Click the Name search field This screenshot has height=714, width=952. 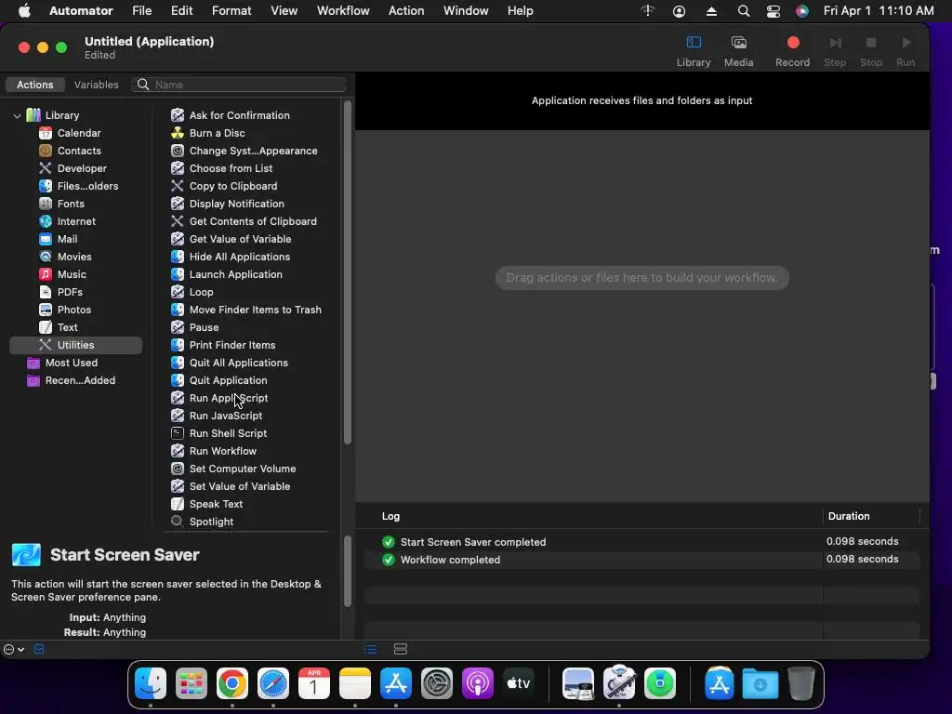point(239,85)
